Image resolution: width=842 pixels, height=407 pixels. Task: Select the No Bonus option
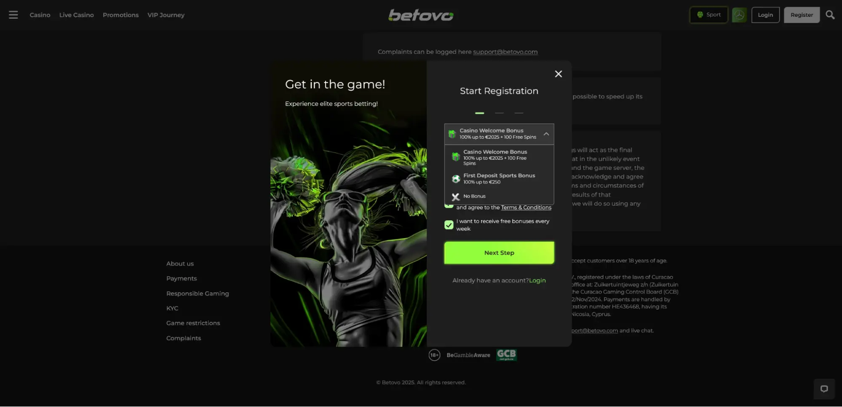(499, 196)
